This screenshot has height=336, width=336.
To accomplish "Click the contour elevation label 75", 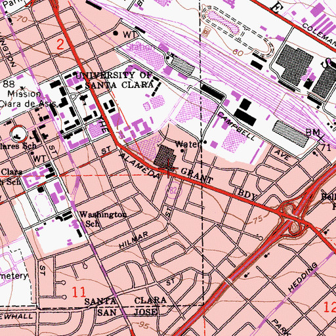I will (x=258, y=219).
